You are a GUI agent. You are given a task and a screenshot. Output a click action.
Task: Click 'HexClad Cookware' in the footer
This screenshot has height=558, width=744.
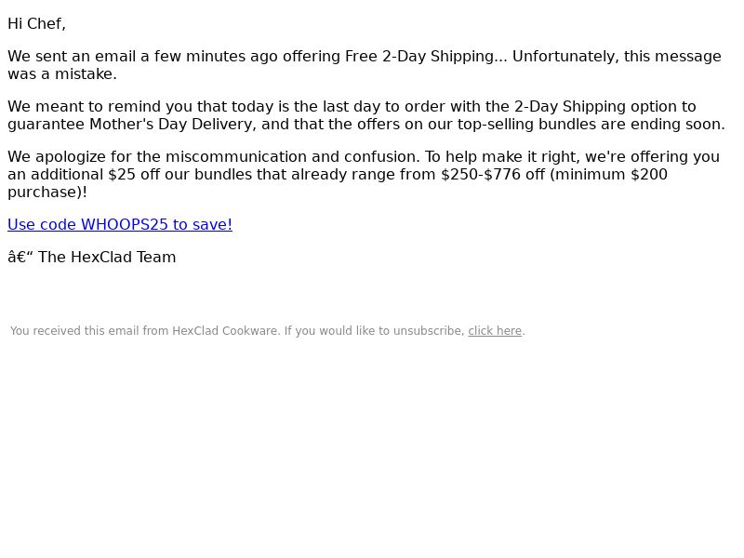tap(225, 331)
